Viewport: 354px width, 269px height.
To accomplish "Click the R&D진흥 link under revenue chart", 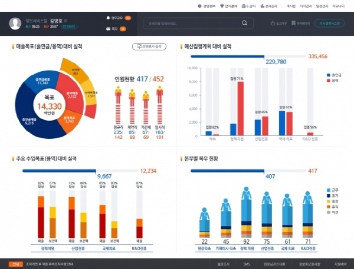I will click(x=139, y=249).
